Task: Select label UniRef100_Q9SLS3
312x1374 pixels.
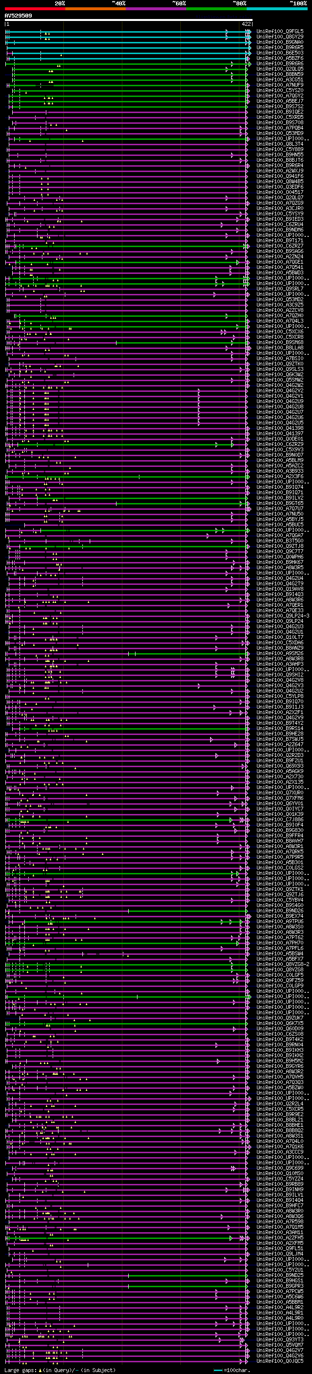Action: [280, 369]
